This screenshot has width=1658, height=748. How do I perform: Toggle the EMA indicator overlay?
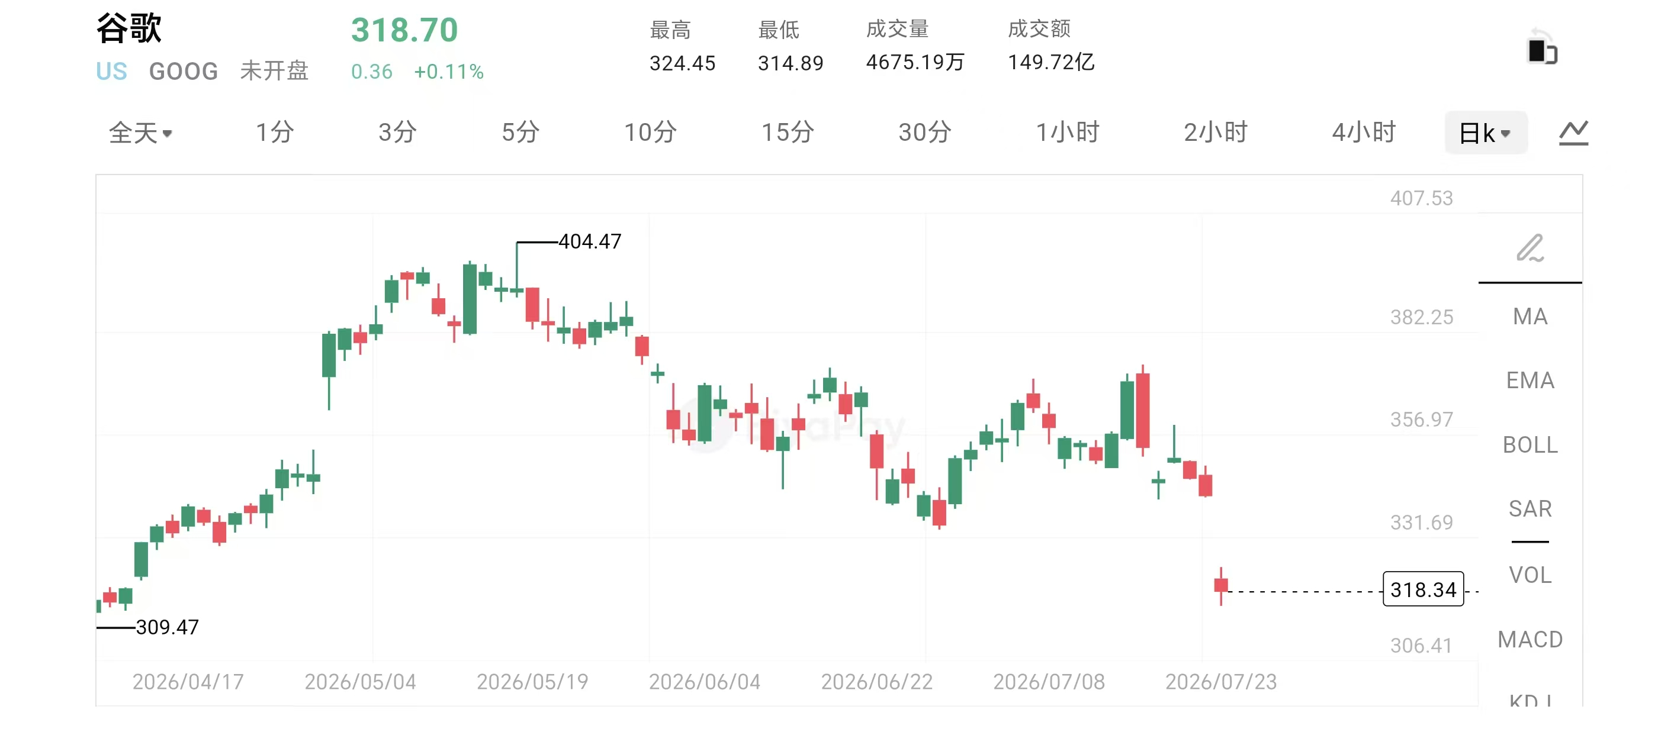coord(1530,381)
